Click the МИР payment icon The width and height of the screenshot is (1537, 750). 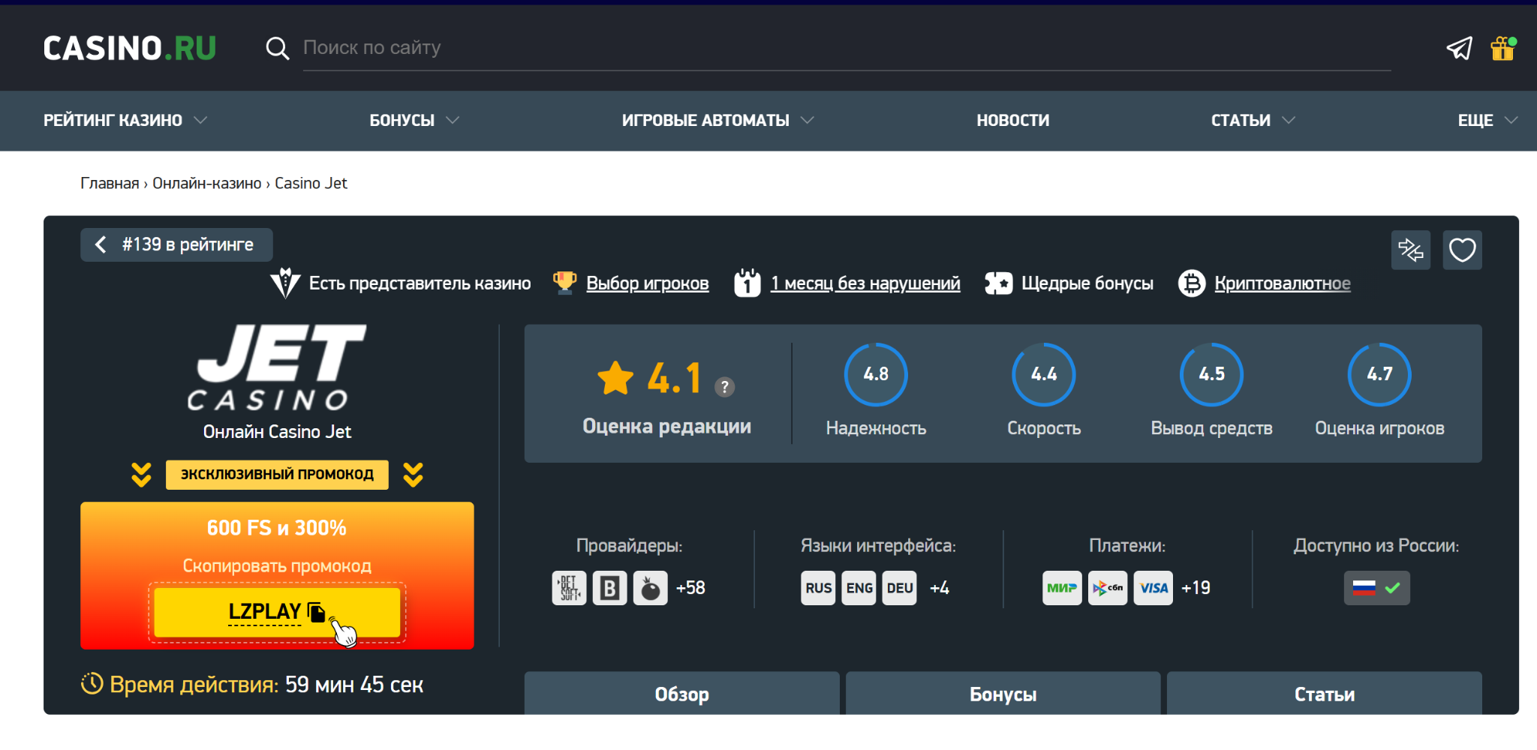tap(1062, 588)
